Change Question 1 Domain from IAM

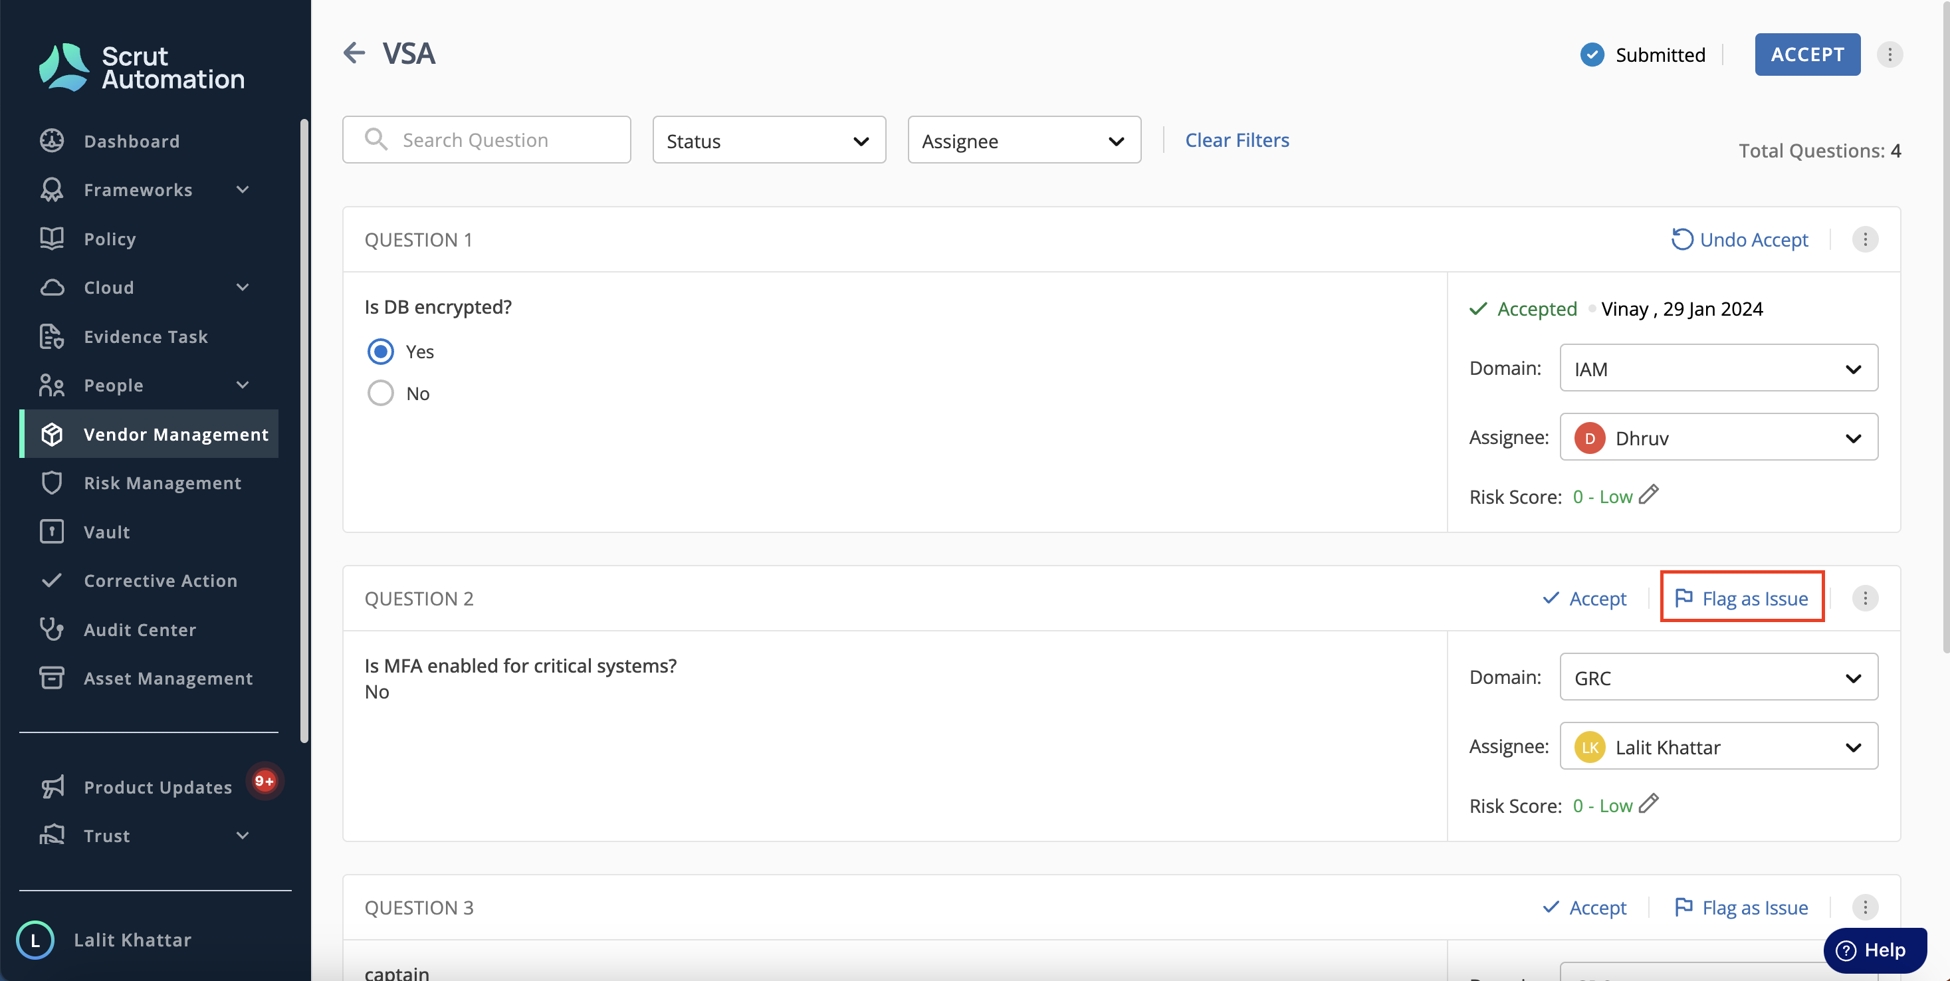click(1718, 369)
